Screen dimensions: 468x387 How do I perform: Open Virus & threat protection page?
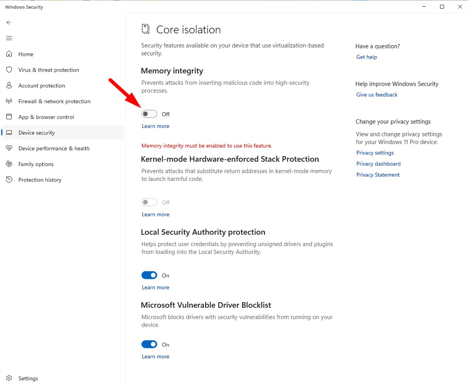[x=63, y=70]
